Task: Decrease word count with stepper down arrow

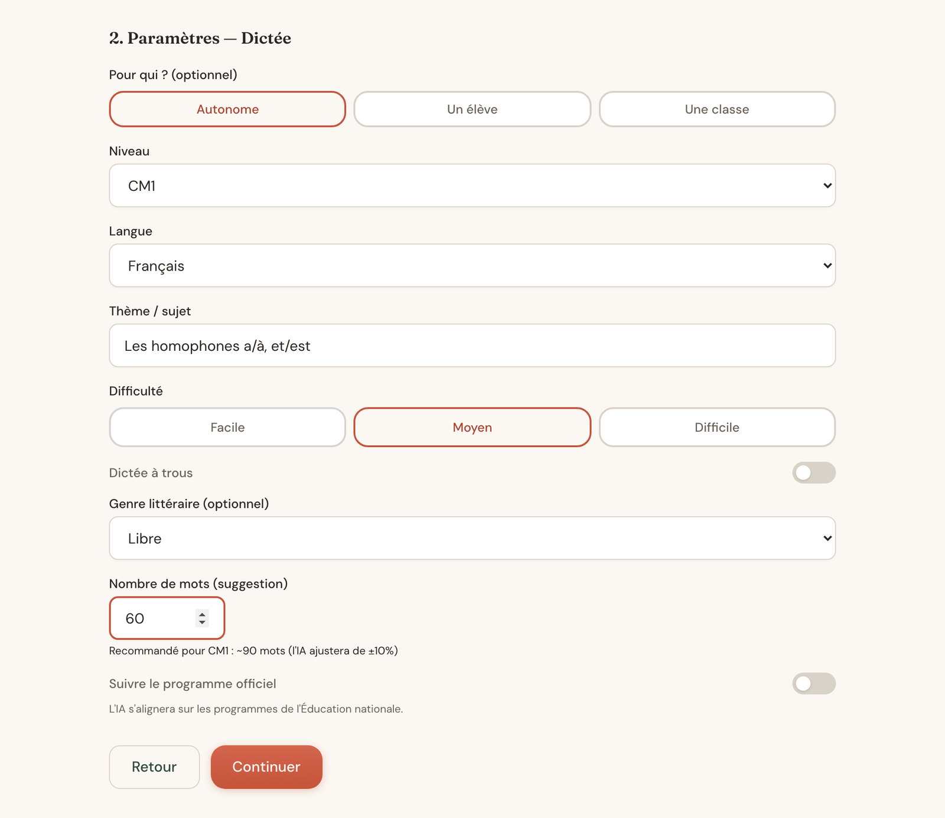Action: pyautogui.click(x=202, y=623)
